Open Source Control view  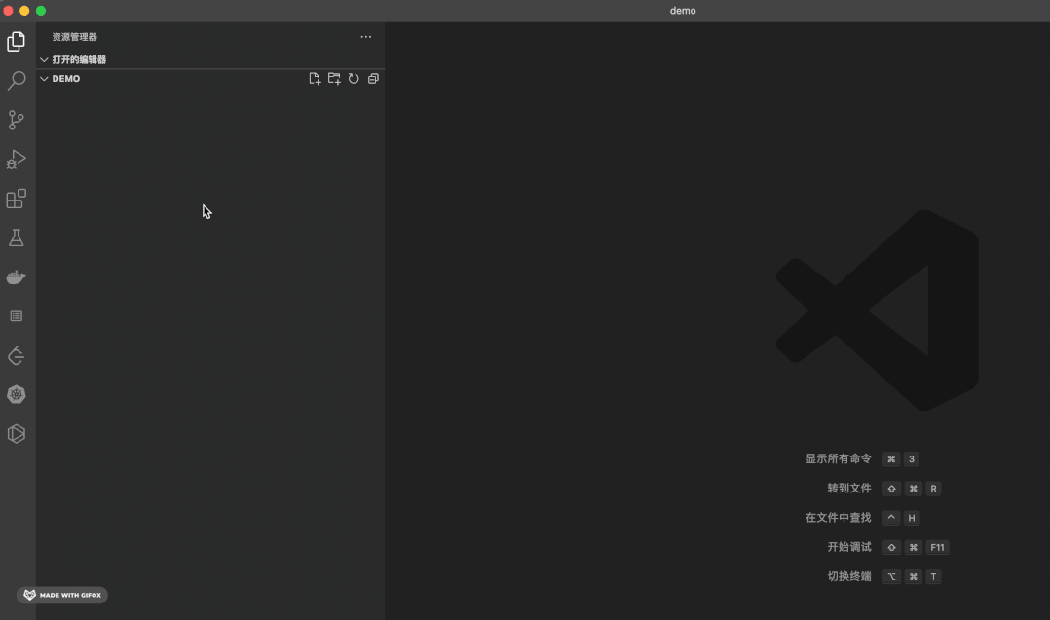click(x=16, y=120)
